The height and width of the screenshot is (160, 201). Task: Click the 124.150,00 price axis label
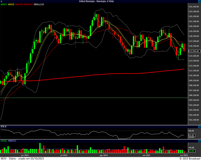click(x=193, y=7)
